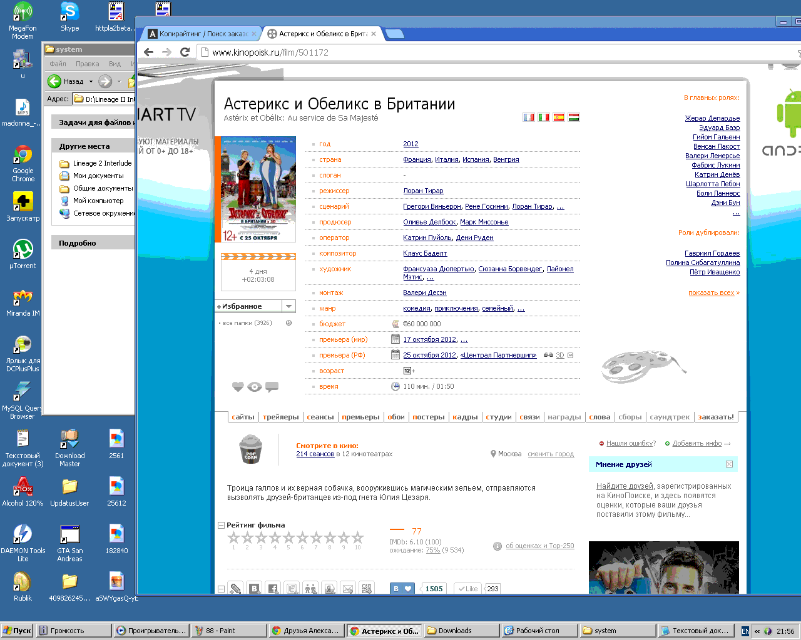Switch to the трейлеры tab
Viewport: 801px width, 640px height.
pyautogui.click(x=281, y=417)
